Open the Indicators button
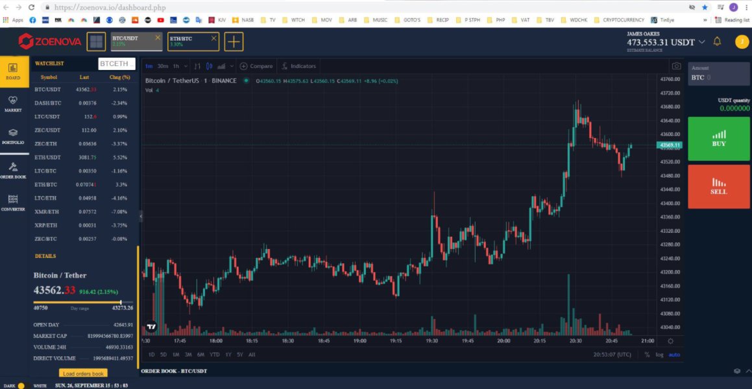 [x=298, y=66]
